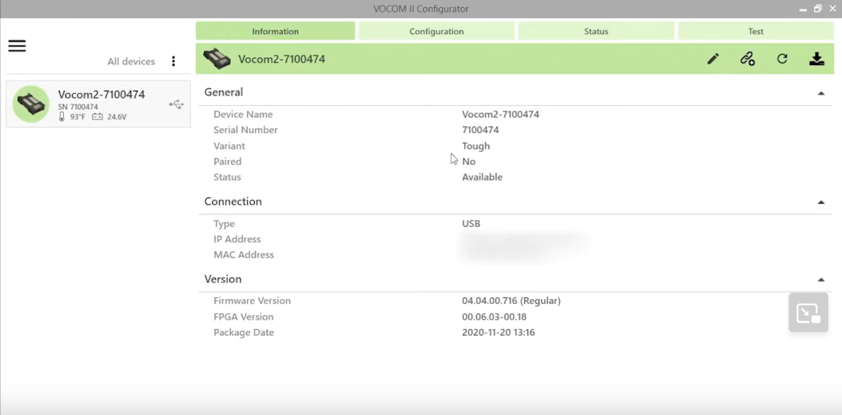Switch to the Configuration tab

point(437,31)
